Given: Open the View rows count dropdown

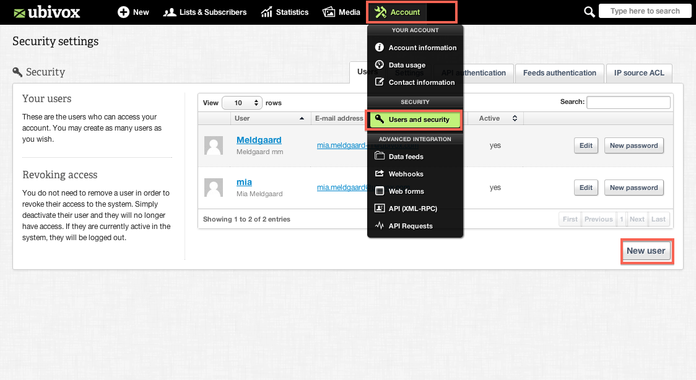Looking at the screenshot, I should click(242, 103).
